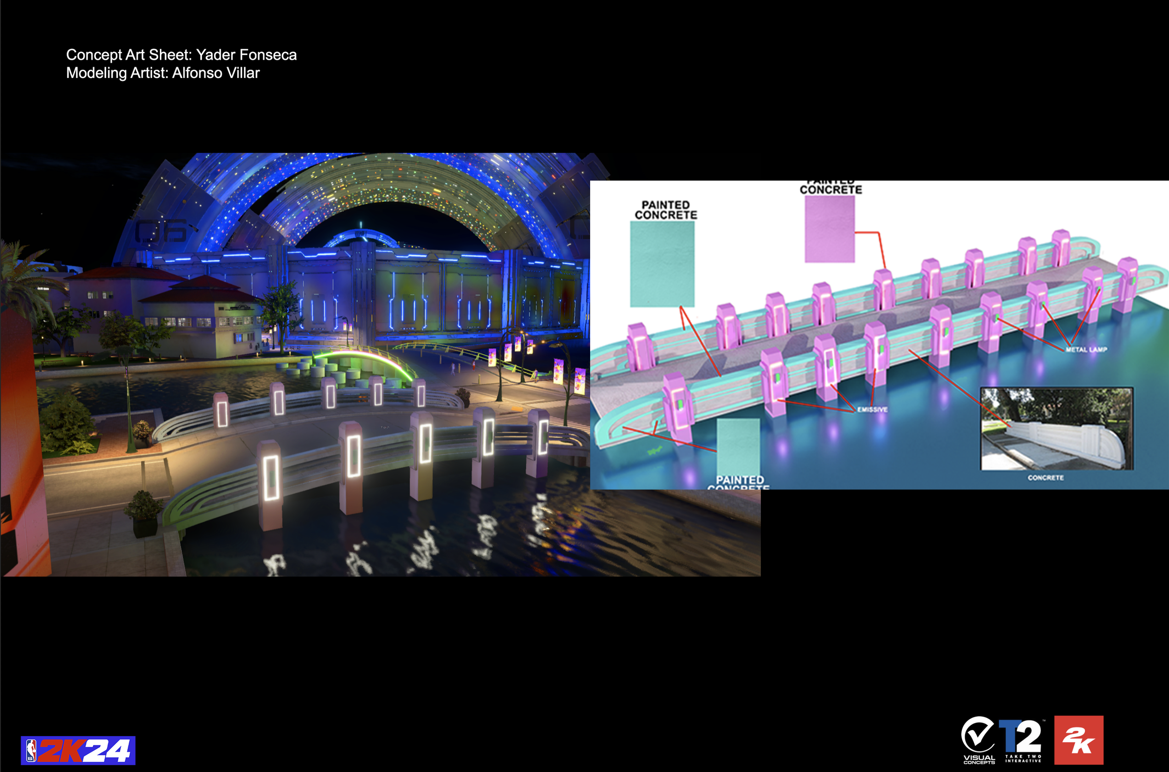
Task: Click the Emissive label
Action: (872, 410)
